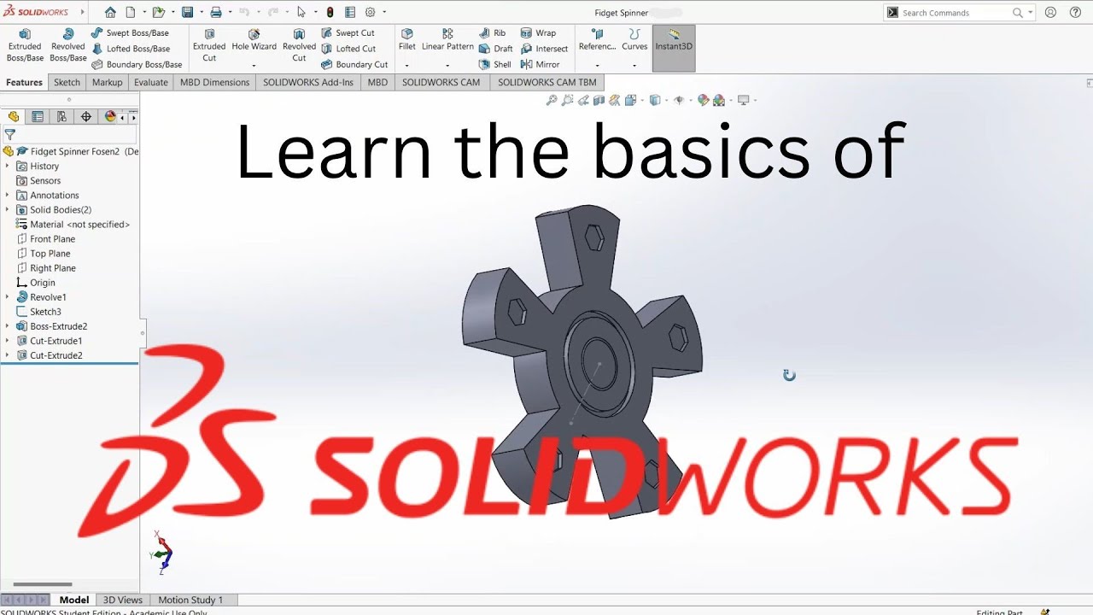
Task: Open Reference Geometry tools
Action: pos(597,40)
